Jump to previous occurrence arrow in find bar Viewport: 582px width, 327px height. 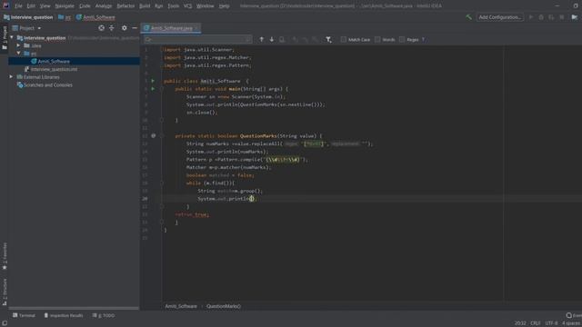pyautogui.click(x=261, y=39)
